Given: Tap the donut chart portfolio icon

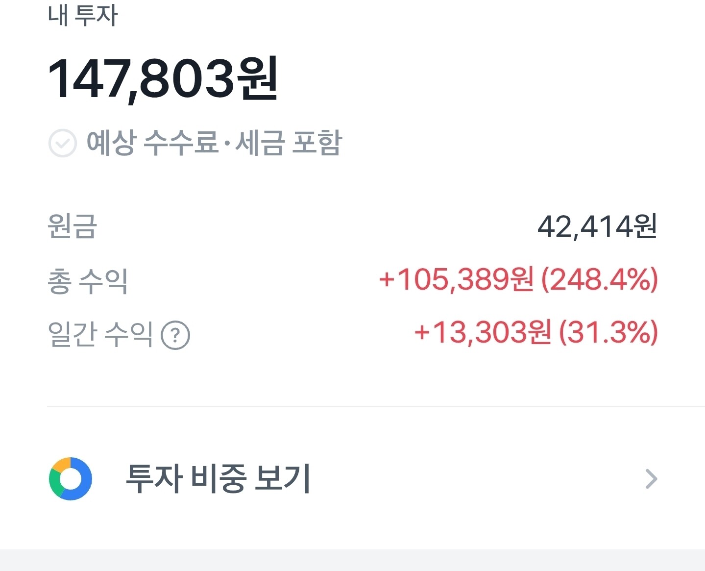Looking at the screenshot, I should click(71, 479).
